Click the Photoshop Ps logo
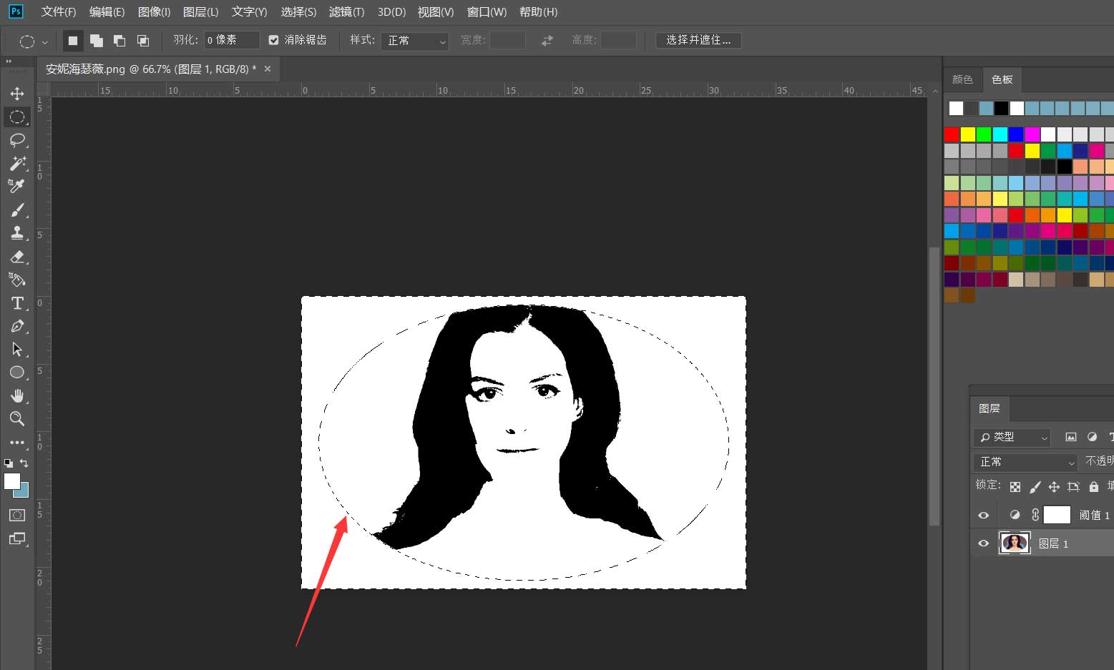The width and height of the screenshot is (1114, 670). [x=16, y=11]
